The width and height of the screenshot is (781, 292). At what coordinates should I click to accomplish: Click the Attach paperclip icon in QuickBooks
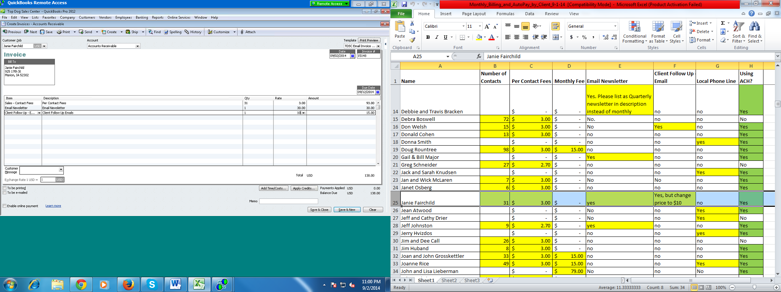(x=242, y=32)
